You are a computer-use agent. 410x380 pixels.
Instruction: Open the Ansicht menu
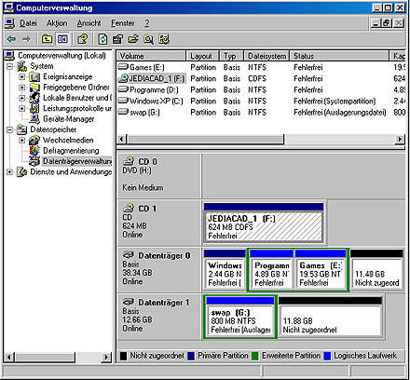89,23
